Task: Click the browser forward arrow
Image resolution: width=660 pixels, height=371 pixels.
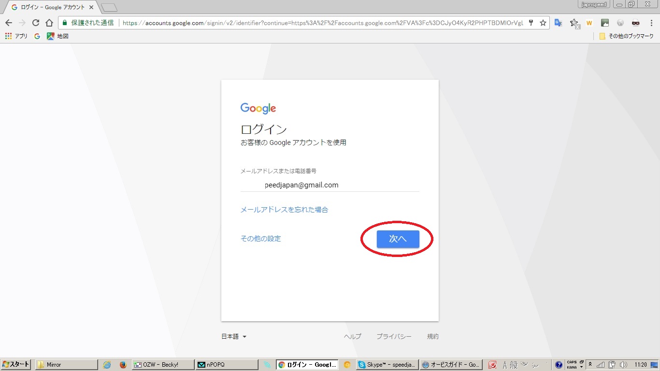Action: pos(22,23)
